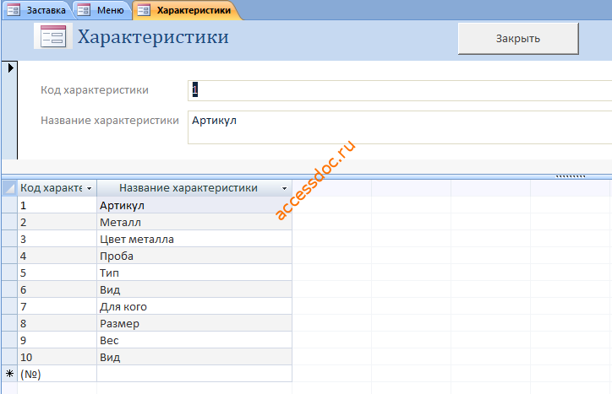Select the Вес cell
This screenshot has height=394, width=612.
click(x=194, y=340)
